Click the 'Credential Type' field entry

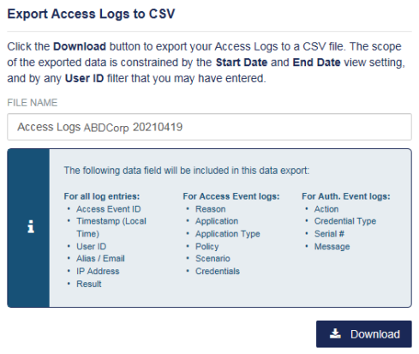click(x=345, y=221)
